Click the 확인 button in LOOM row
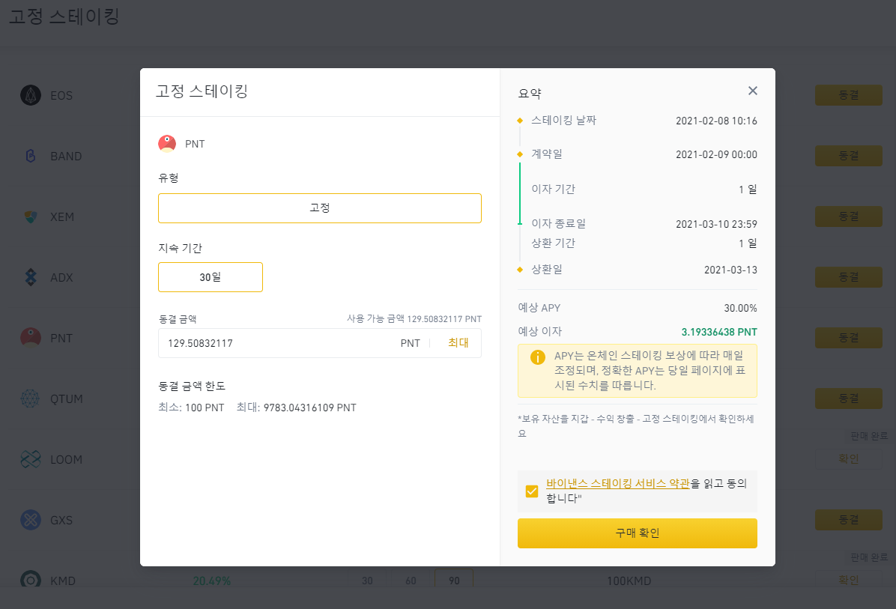896x609 pixels. 848,458
